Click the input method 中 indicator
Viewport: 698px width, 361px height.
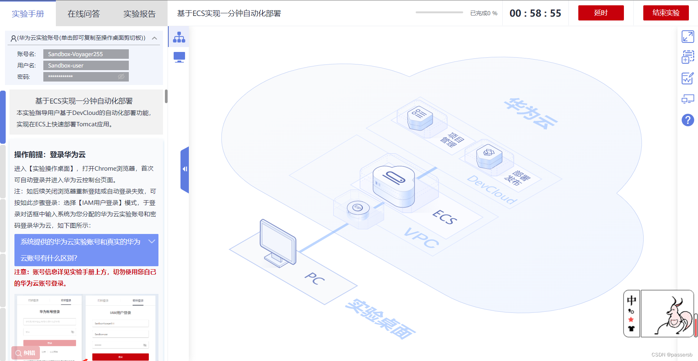point(632,300)
